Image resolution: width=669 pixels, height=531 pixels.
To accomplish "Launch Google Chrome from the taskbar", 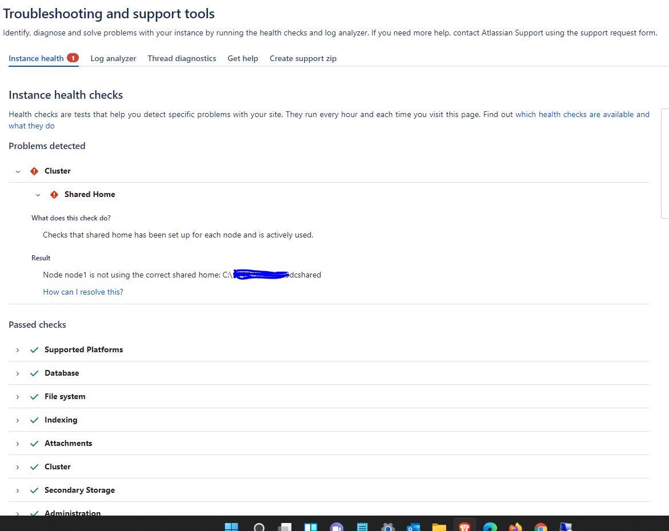I will coord(540,527).
